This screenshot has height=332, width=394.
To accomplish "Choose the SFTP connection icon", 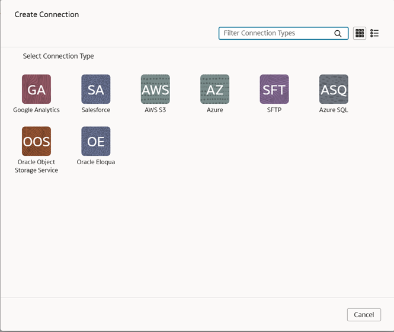I will click(274, 89).
